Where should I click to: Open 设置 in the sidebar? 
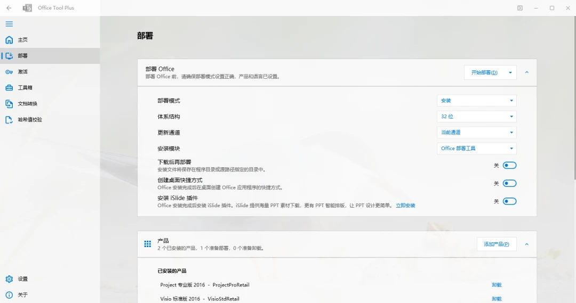coord(50,279)
